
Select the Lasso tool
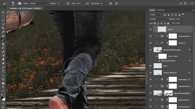coord(3,20)
